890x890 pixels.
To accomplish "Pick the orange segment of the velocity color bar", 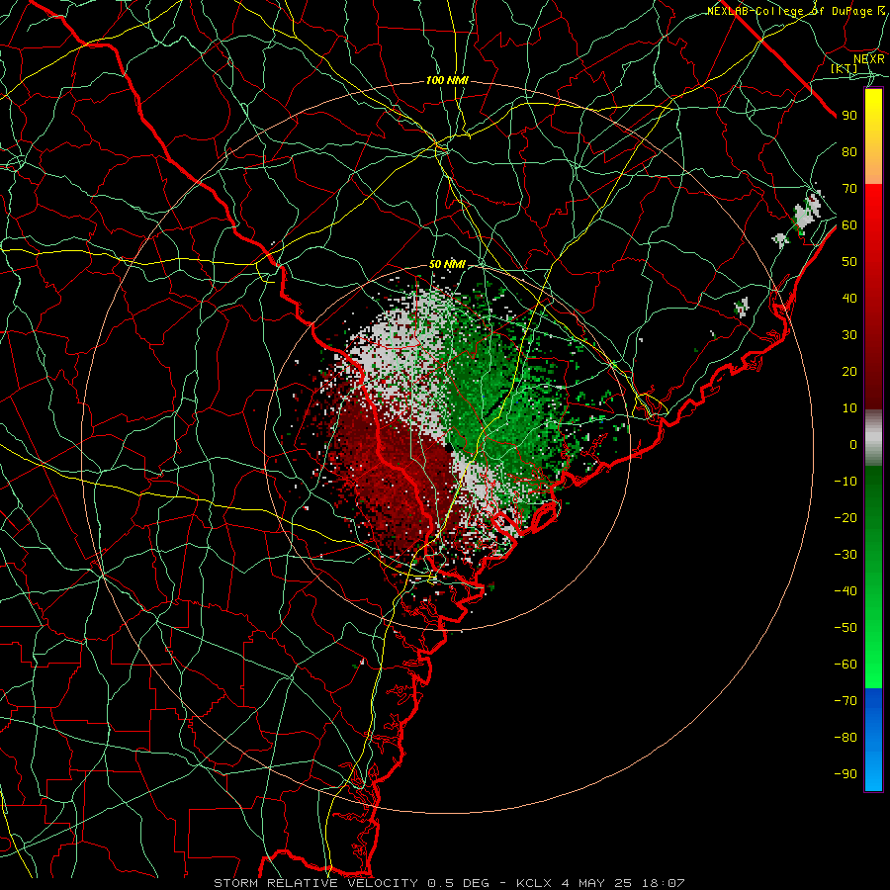I will click(873, 164).
